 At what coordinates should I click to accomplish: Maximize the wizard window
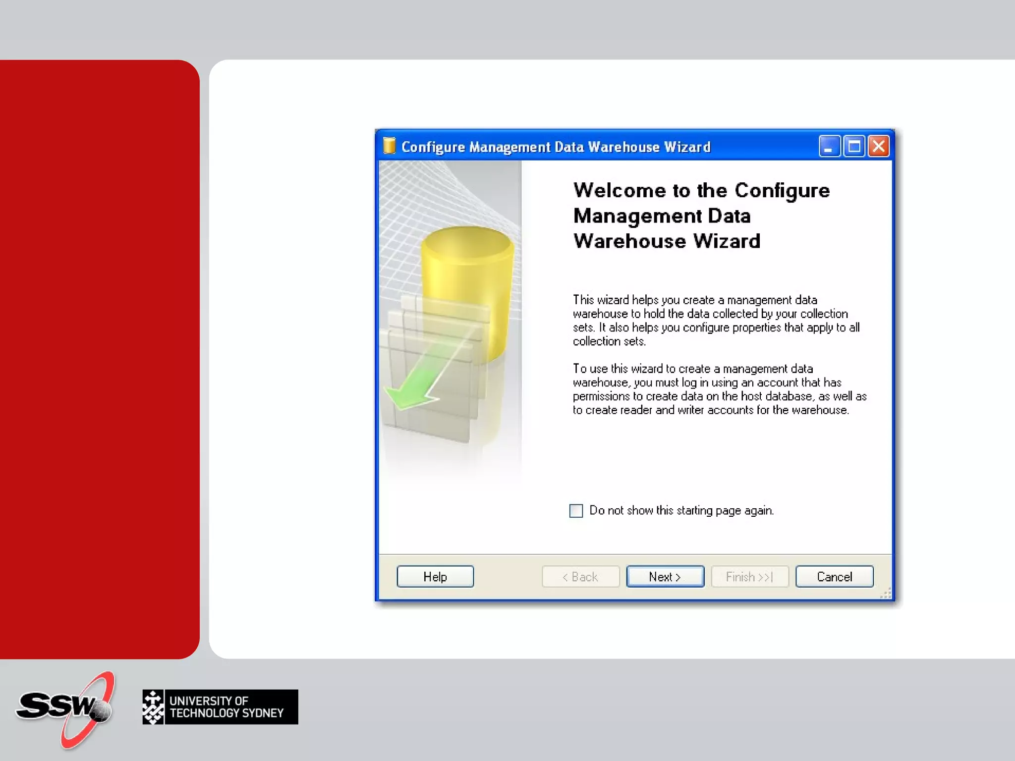(x=854, y=147)
